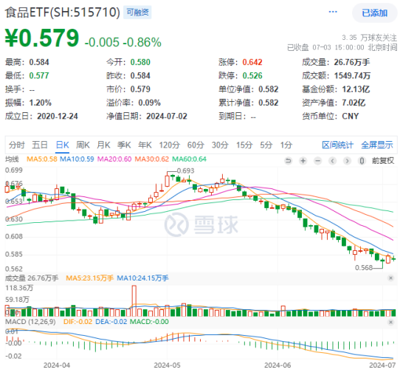Click the 今开 0.580 open price
The width and height of the screenshot is (400, 375).
140,62
